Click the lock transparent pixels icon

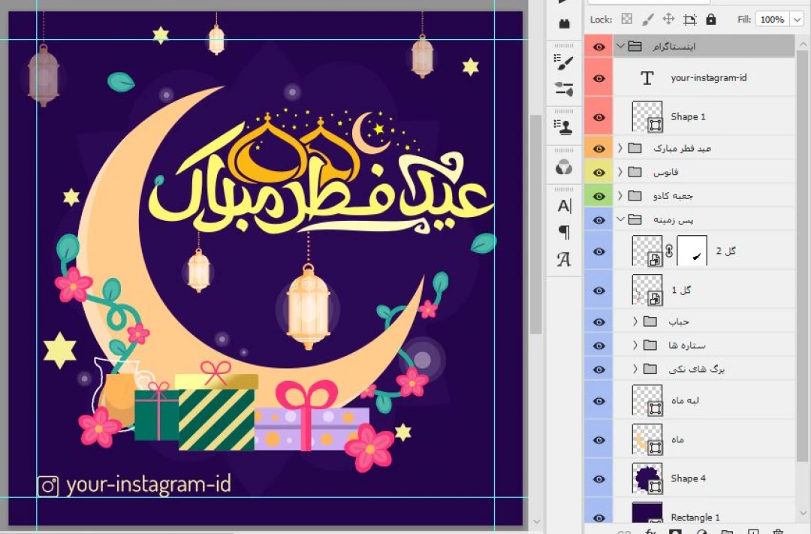627,20
